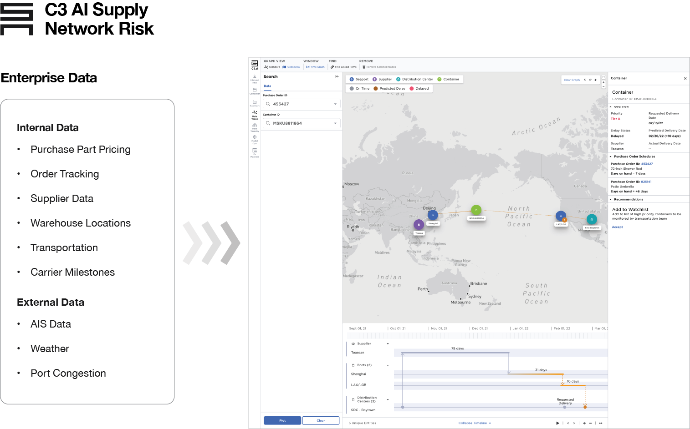Collapse the Purchase Order Schedules section
The image size is (690, 429).
tap(611, 156)
